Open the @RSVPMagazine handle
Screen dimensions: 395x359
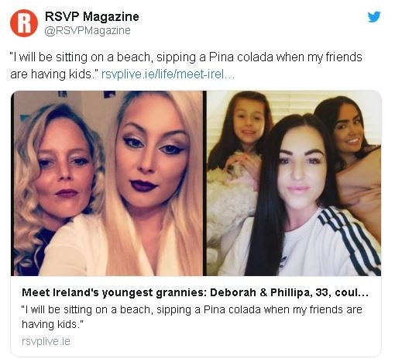(x=88, y=30)
